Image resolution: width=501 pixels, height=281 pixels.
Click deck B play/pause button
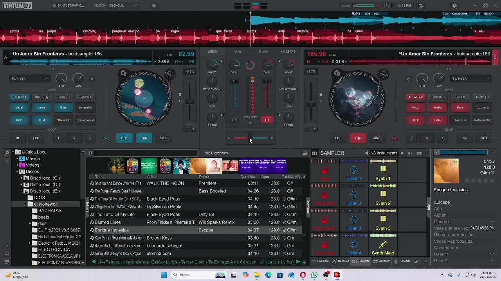coord(358,138)
